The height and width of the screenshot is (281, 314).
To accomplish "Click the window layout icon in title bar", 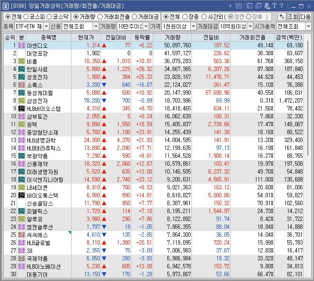I will click(249, 6).
